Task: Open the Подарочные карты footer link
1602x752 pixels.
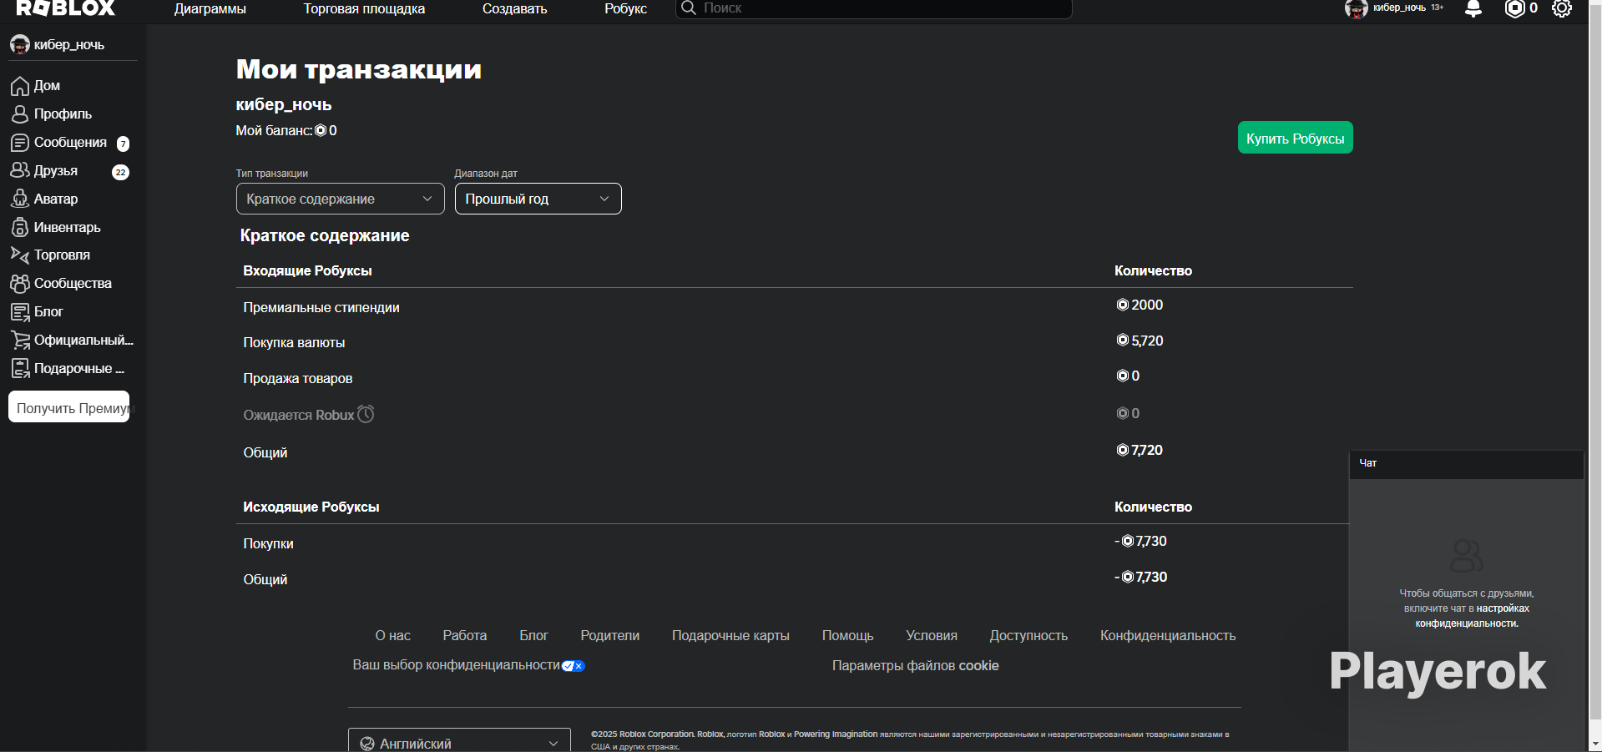Action: pos(731,635)
